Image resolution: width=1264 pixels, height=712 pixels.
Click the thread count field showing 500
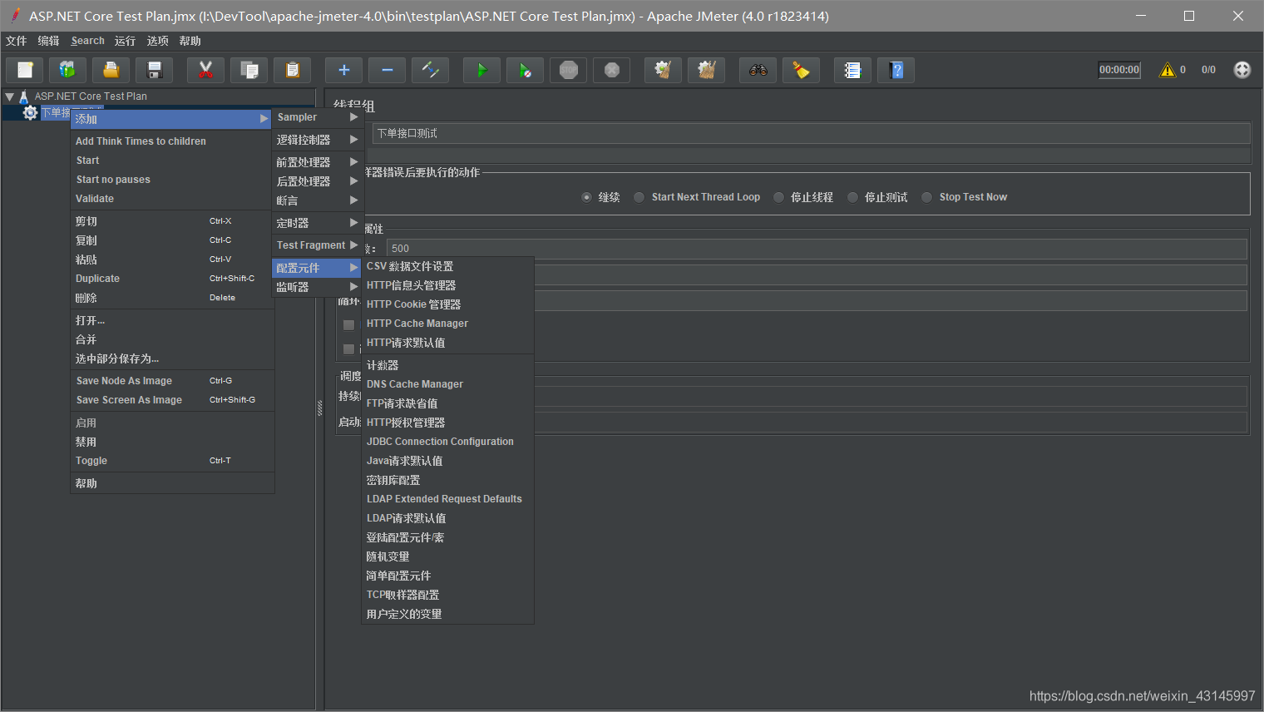coord(817,249)
